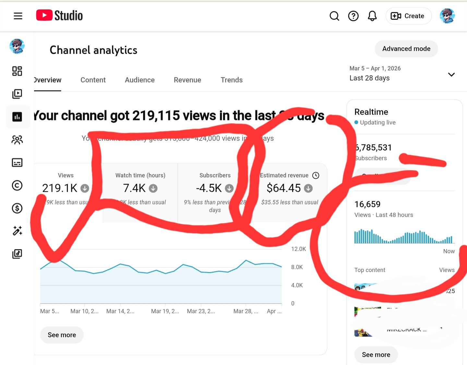
Task: Open Earn dollar icon in sidebar
Action: click(x=17, y=208)
